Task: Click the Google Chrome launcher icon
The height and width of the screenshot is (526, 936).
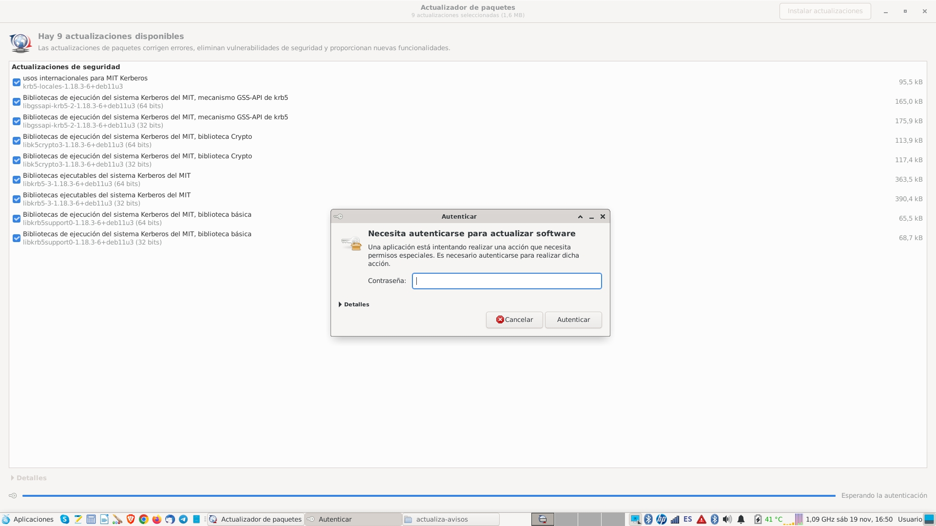Action: point(143,519)
